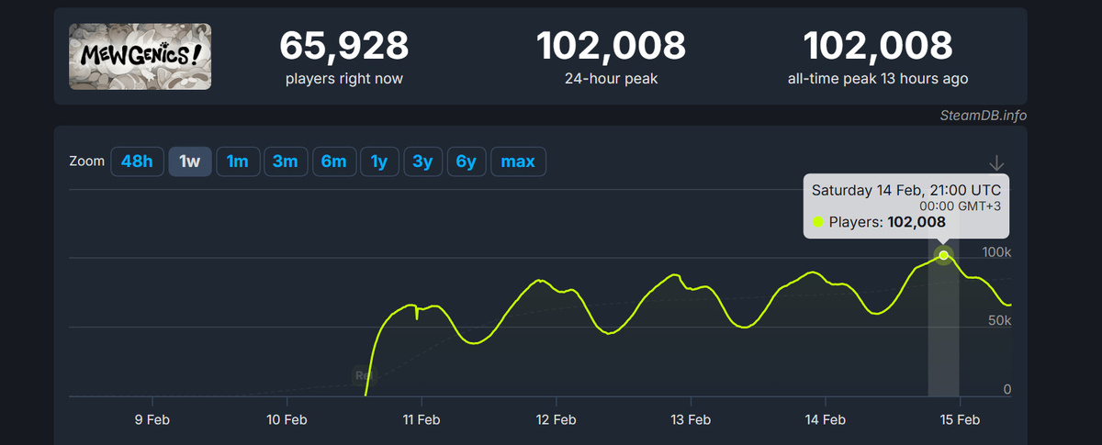Click the 13 Feb axis label
Viewport: 1102px width, 445px height.
click(x=691, y=419)
